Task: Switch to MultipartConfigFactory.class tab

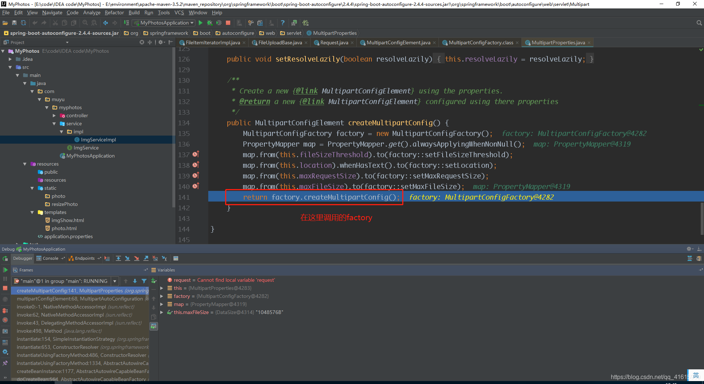Action: coord(480,43)
